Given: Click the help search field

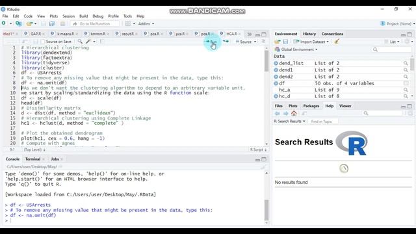Looking at the screenshot, I should tap(382, 113).
